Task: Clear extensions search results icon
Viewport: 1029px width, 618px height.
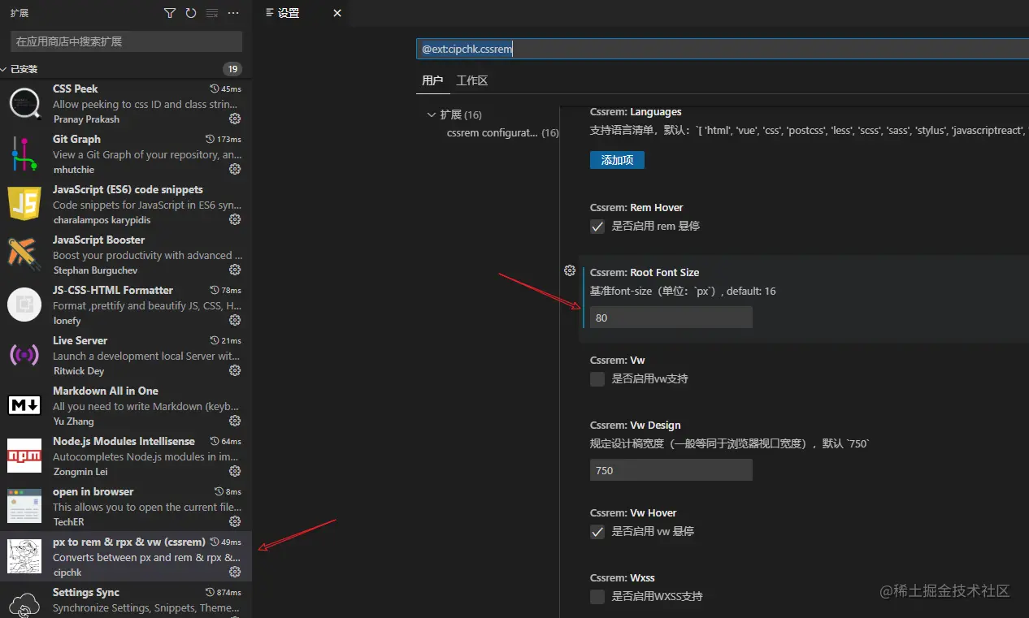Action: point(212,13)
